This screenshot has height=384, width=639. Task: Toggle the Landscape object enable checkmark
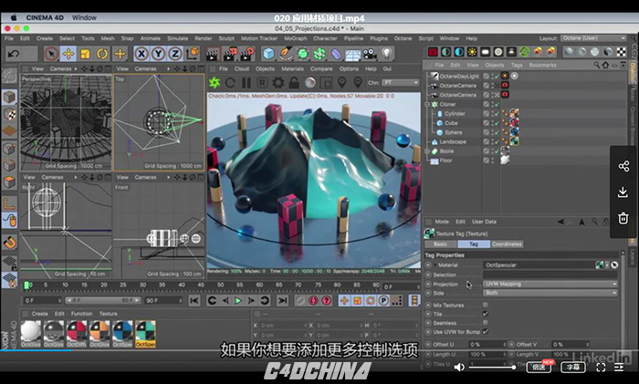(497, 141)
